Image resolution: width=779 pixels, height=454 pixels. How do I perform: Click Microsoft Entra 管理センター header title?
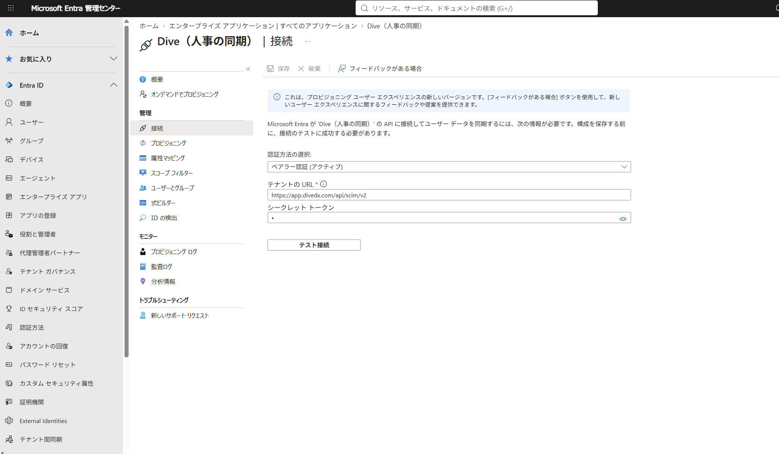pos(76,8)
